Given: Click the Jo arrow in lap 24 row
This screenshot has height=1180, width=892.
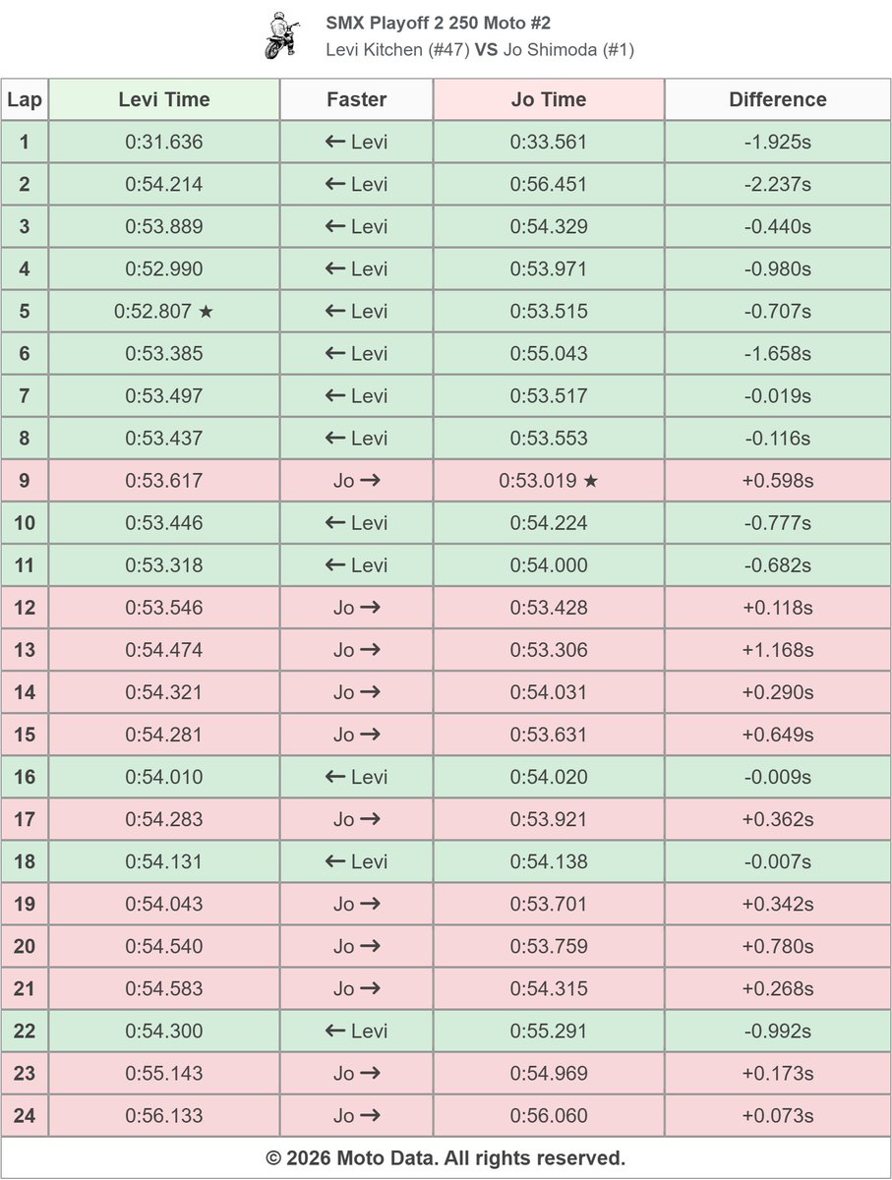Looking at the screenshot, I should 356,1115.
